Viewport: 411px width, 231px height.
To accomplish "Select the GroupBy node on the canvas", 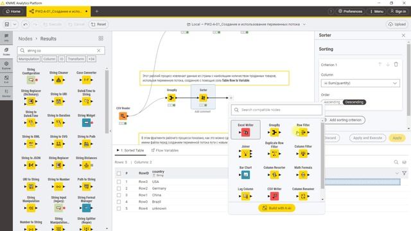I will 171,98.
